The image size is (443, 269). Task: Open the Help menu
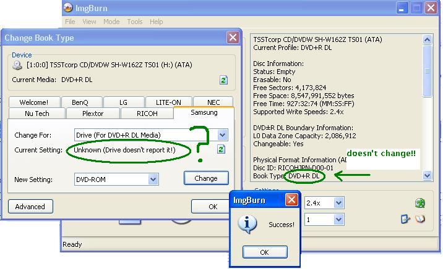[157, 22]
